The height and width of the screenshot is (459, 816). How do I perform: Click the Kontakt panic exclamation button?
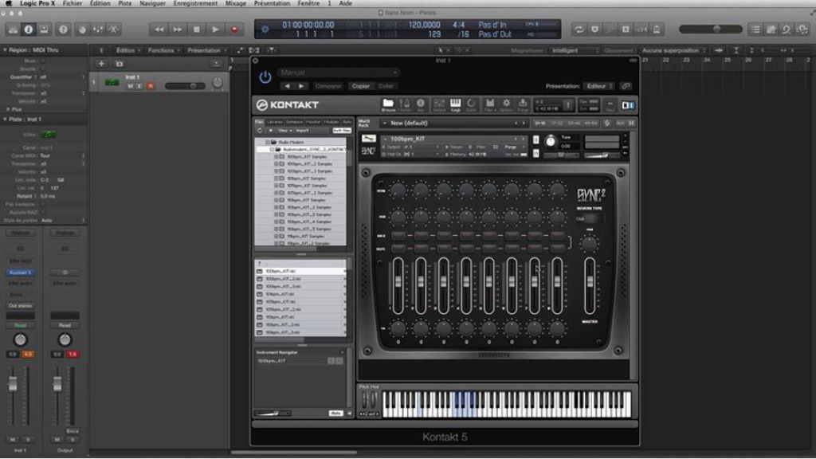[567, 105]
